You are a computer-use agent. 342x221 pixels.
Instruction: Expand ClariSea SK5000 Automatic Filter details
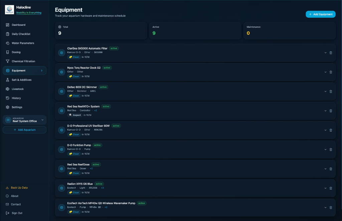[325, 53]
